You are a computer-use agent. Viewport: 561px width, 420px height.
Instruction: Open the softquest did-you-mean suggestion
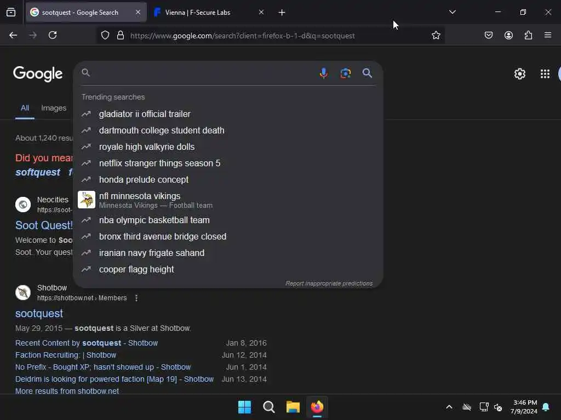tap(38, 172)
